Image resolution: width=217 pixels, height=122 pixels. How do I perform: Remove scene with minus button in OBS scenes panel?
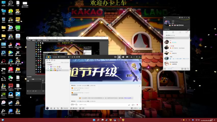tap(30, 91)
